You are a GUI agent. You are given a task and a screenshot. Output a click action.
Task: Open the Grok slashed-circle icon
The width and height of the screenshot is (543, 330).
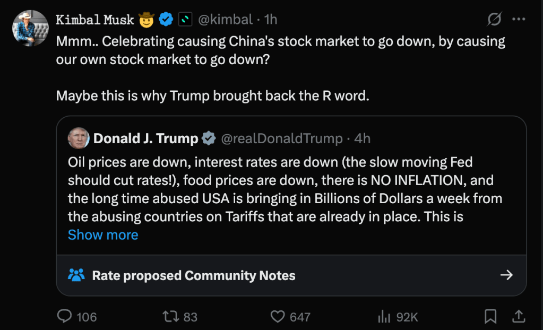click(494, 20)
